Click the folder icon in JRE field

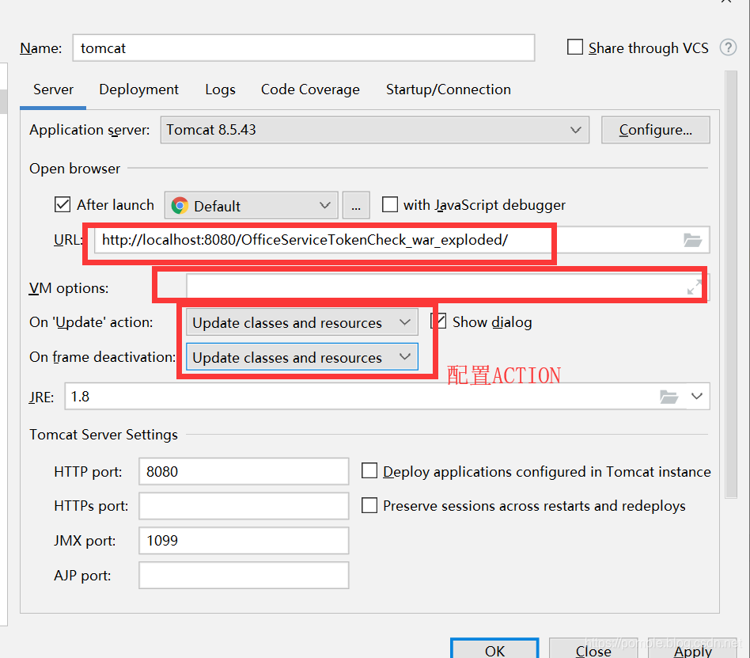(x=669, y=397)
